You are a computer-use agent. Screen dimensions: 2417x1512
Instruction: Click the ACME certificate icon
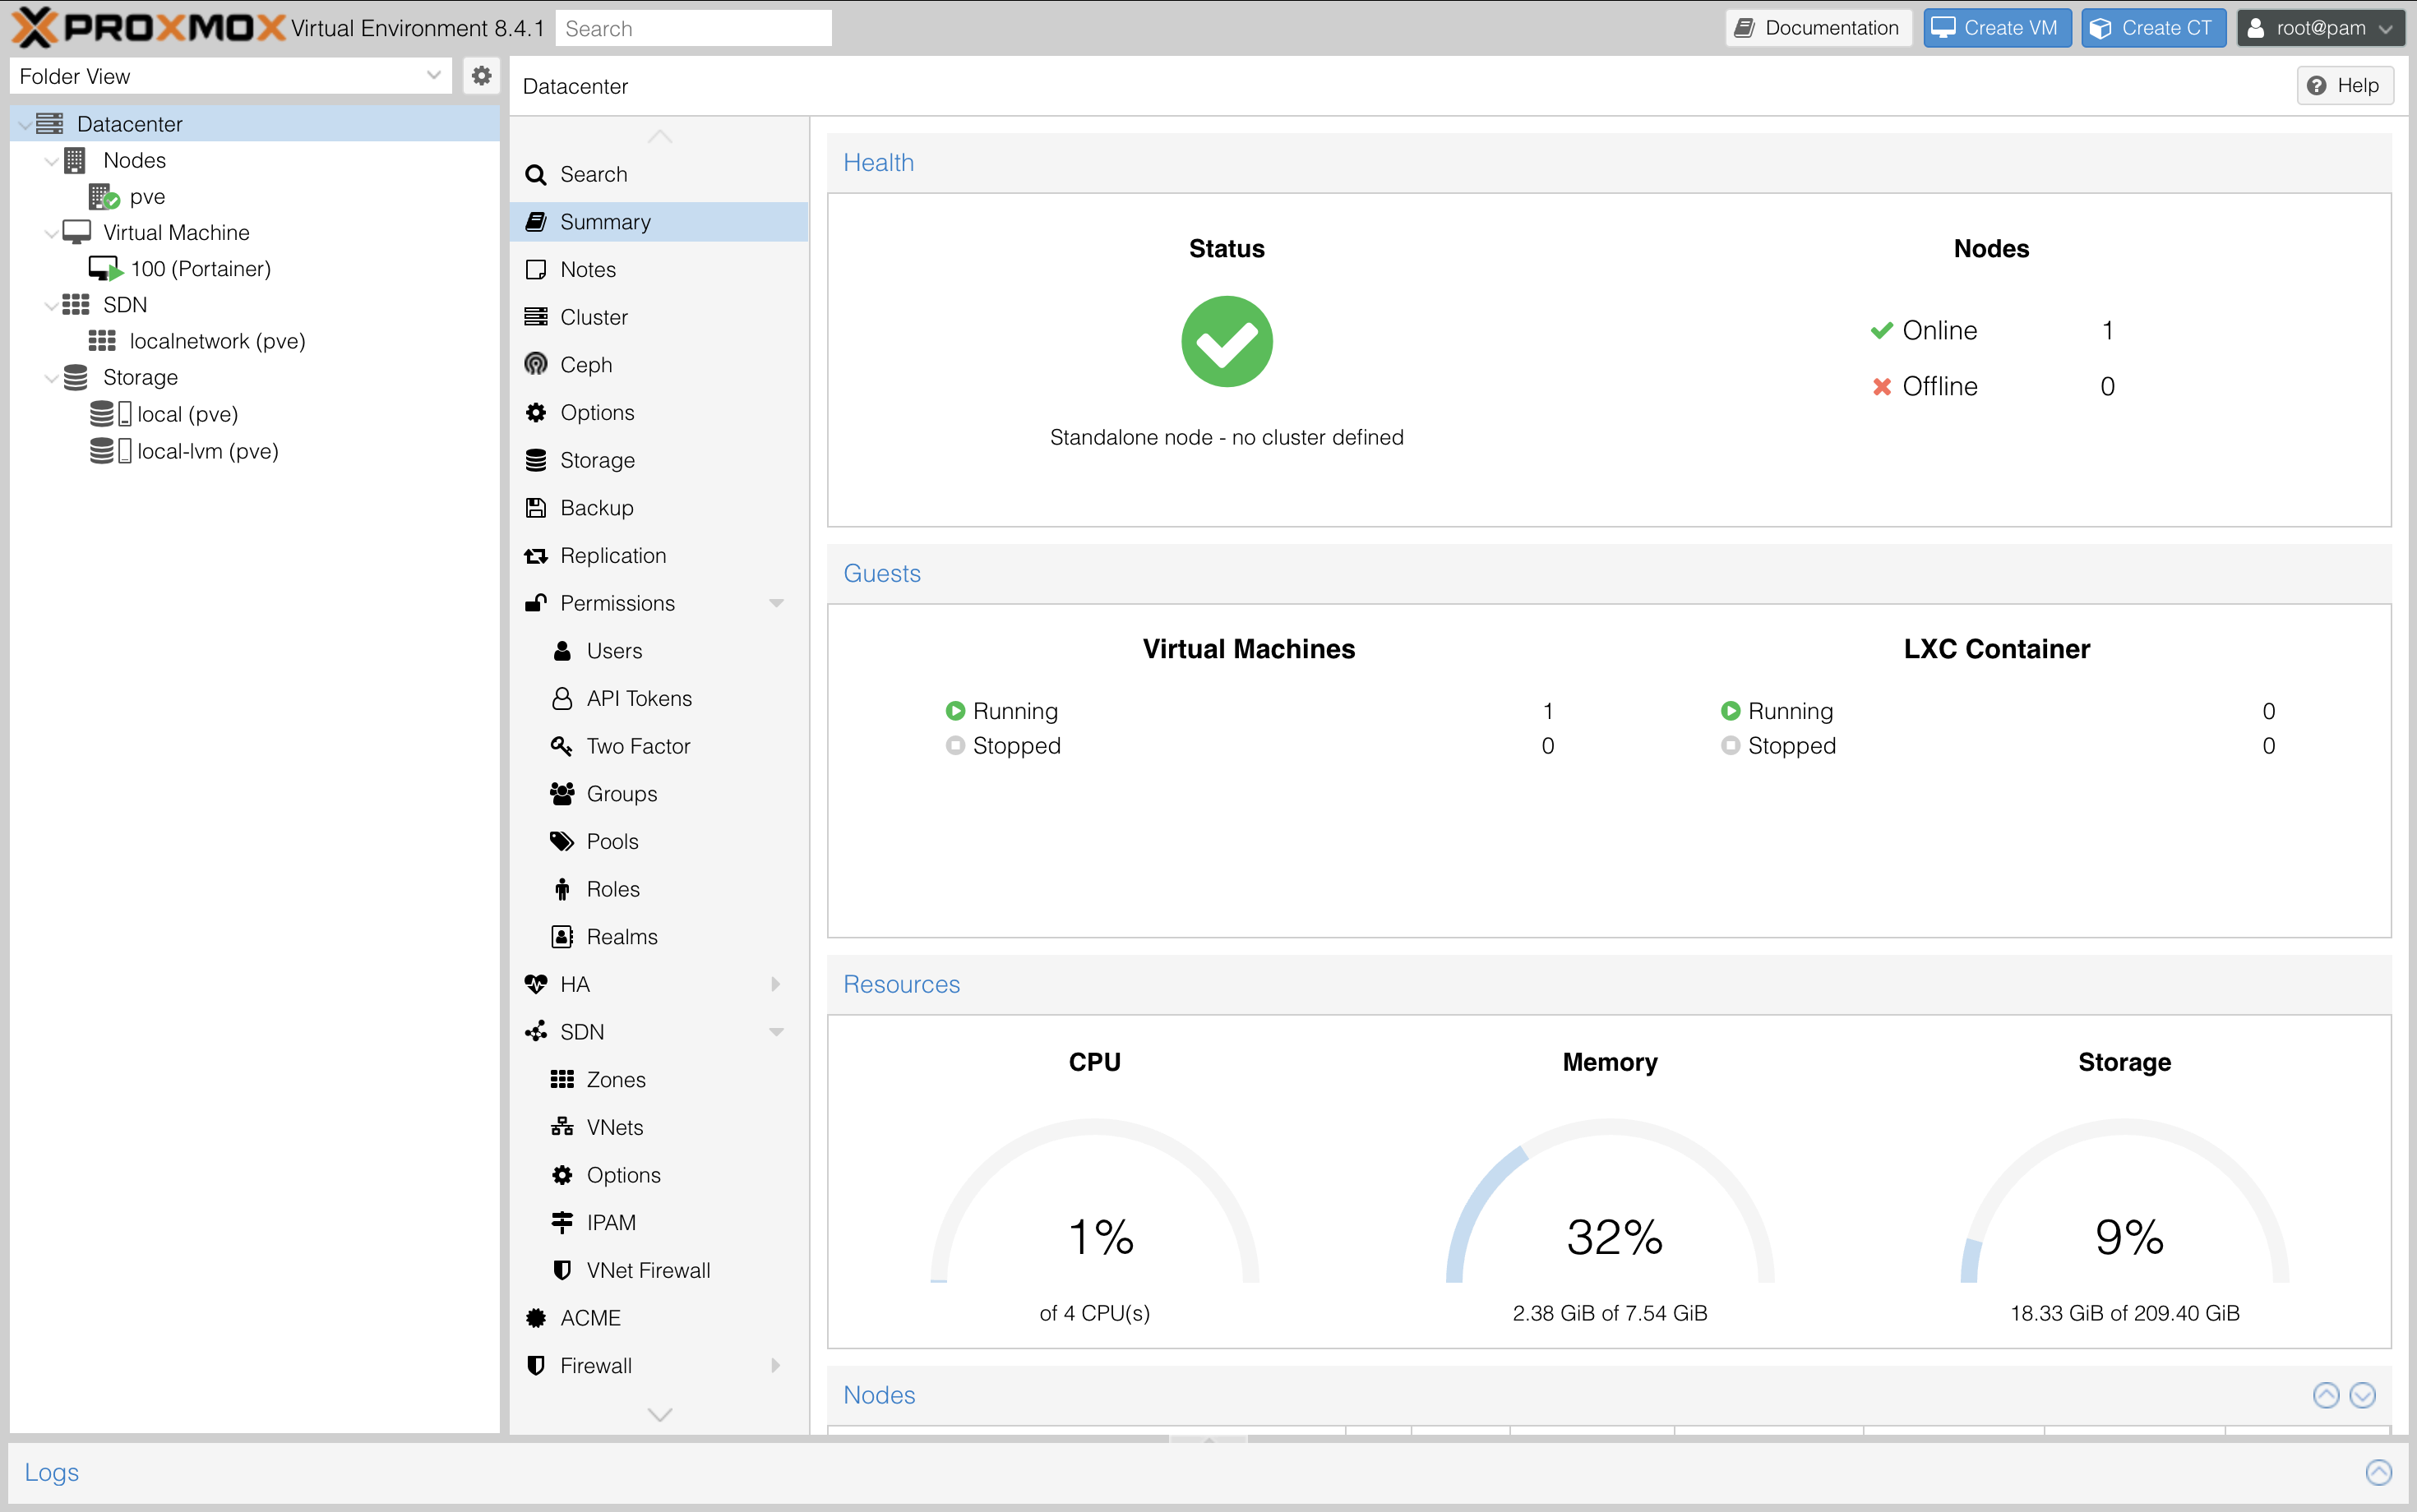click(536, 1318)
